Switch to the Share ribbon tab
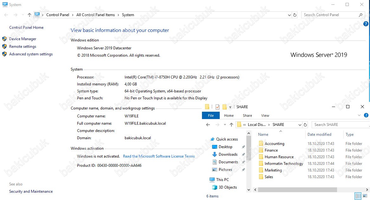The width and height of the screenshot is (370, 200). point(247,116)
